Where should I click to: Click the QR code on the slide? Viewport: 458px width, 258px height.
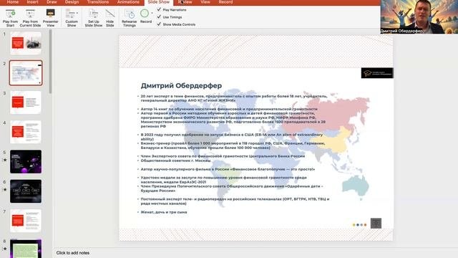click(376, 223)
